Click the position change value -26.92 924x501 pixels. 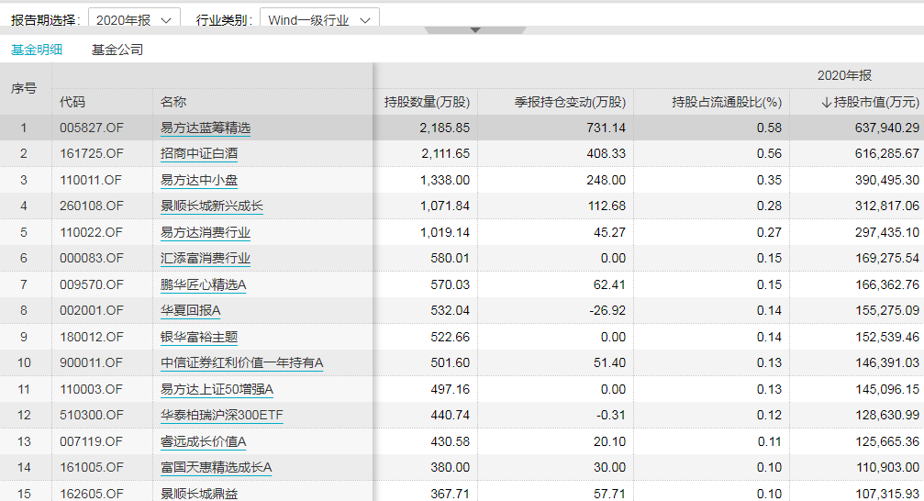[x=607, y=311]
